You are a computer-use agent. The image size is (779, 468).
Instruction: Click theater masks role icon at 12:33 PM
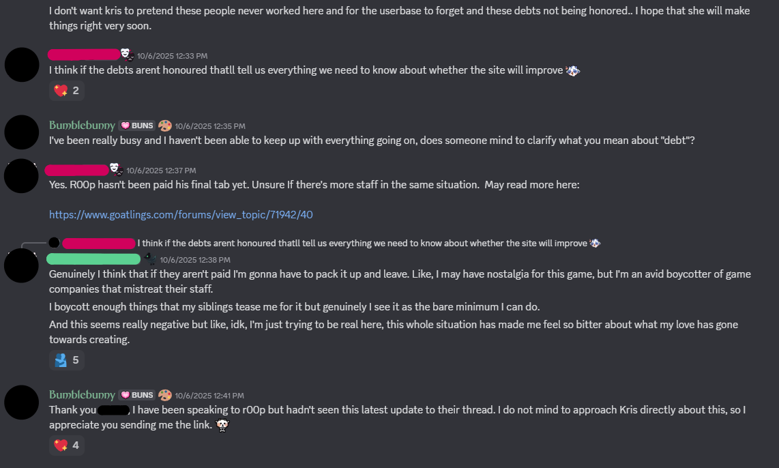[127, 55]
